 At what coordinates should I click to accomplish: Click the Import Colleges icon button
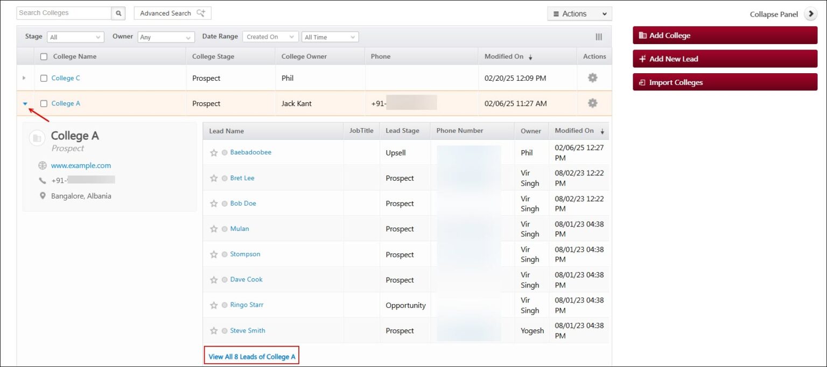pos(642,82)
